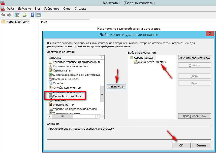Image resolution: width=216 pixels, height=153 pixels.
Task: Open the Избранное menu
Action: click(51, 9)
